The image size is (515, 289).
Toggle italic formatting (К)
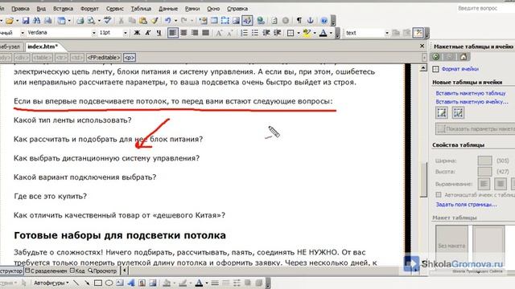(148, 33)
